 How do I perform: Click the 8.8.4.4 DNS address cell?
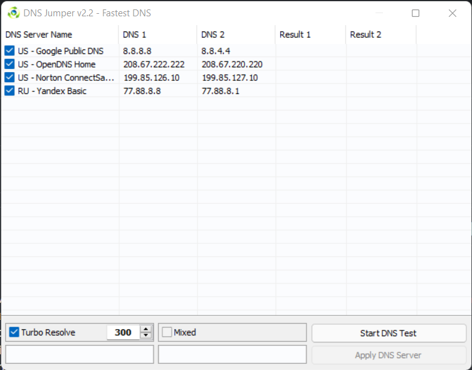coord(216,51)
